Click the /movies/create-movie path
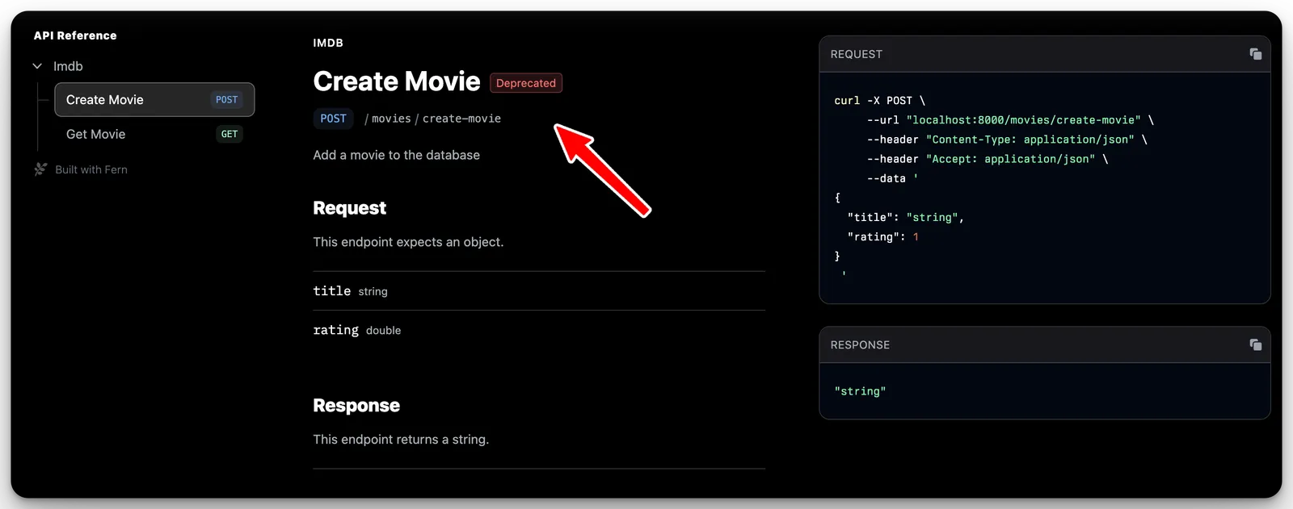Screen dimensions: 1293x509 [x=433, y=119]
